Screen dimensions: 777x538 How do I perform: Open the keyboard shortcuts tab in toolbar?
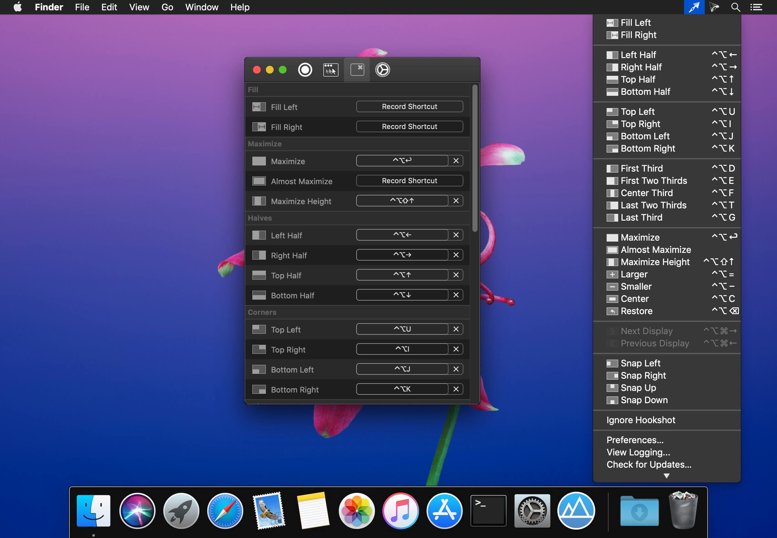coord(357,70)
